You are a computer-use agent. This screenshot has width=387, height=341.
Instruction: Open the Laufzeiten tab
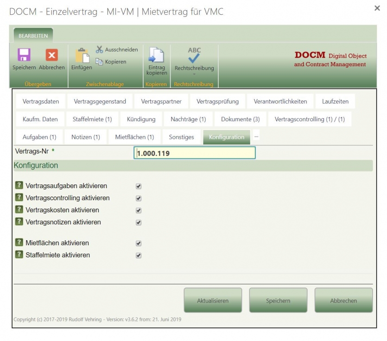pos(335,101)
